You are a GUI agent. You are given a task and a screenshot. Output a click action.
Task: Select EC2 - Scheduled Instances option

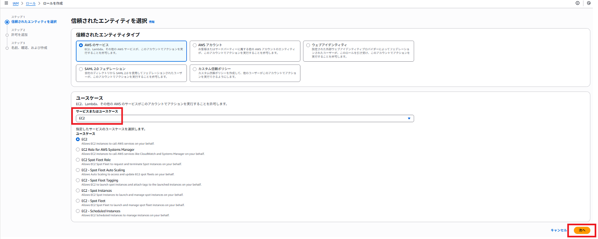(78, 211)
